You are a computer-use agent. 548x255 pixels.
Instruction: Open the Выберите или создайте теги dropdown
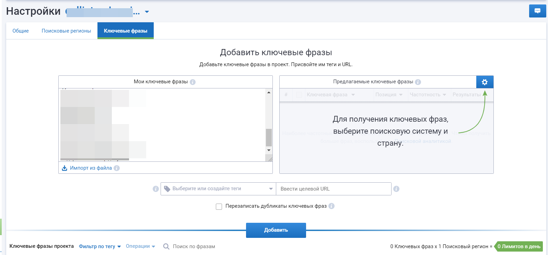218,189
